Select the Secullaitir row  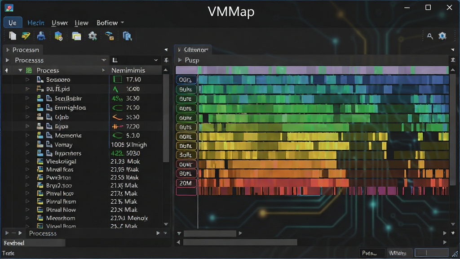click(82, 98)
